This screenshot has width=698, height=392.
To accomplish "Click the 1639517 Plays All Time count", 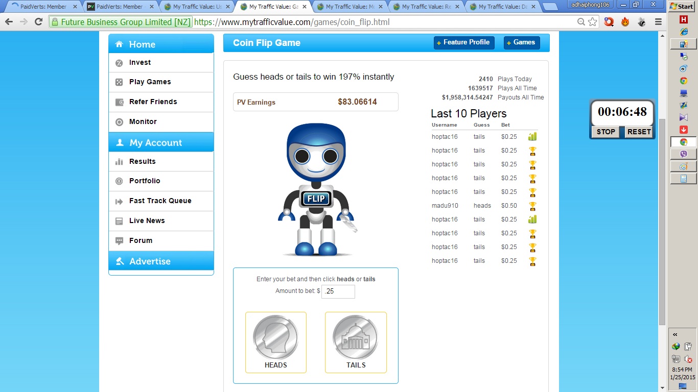I will (480, 88).
